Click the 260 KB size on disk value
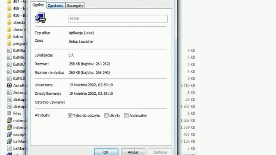Screen dimensions: 276x155 89,72
